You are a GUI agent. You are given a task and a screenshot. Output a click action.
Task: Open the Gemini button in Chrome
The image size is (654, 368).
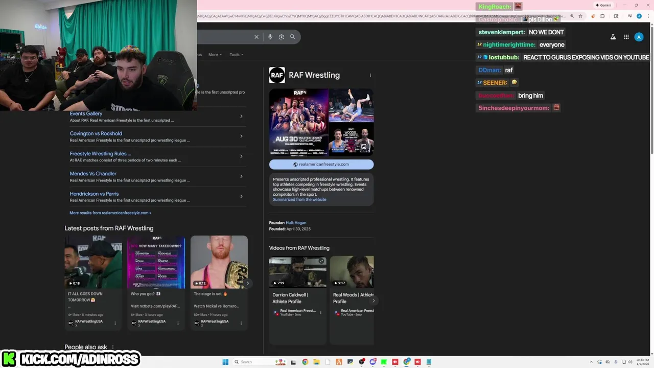tap(603, 5)
